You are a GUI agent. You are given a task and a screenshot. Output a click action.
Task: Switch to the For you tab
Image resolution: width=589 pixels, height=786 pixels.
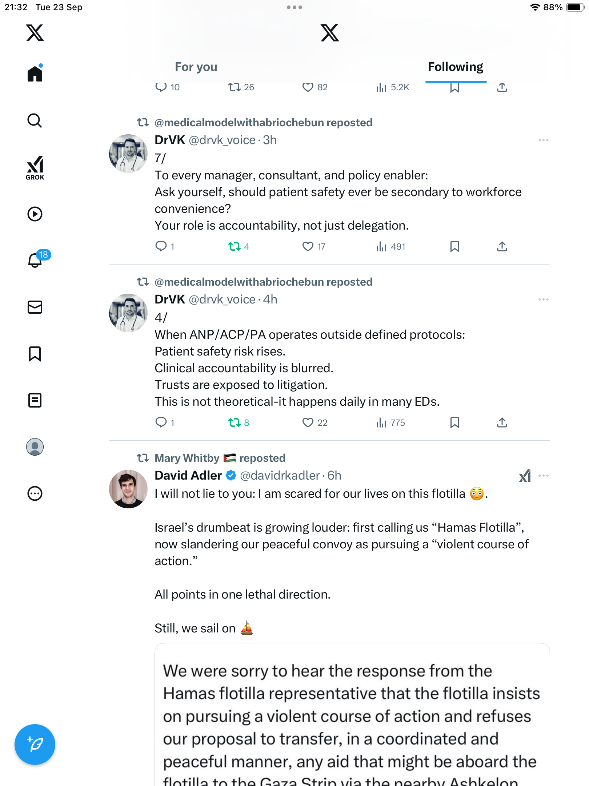point(196,67)
